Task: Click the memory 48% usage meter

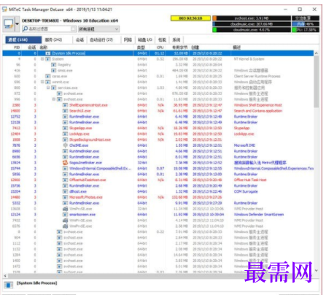Action: pyautogui.click(x=306, y=24)
